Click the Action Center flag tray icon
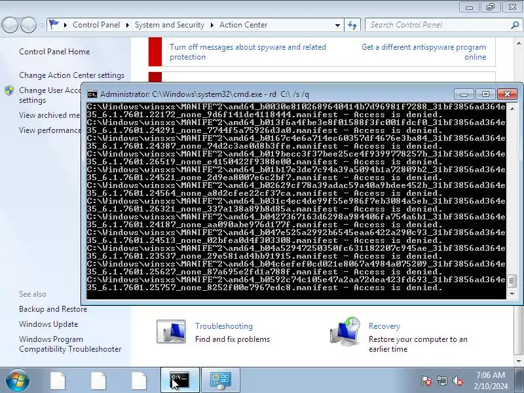This screenshot has width=524, height=393. (x=426, y=381)
